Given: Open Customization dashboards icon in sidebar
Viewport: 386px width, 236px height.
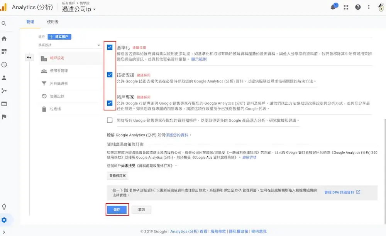Looking at the screenshot, I should [4, 52].
